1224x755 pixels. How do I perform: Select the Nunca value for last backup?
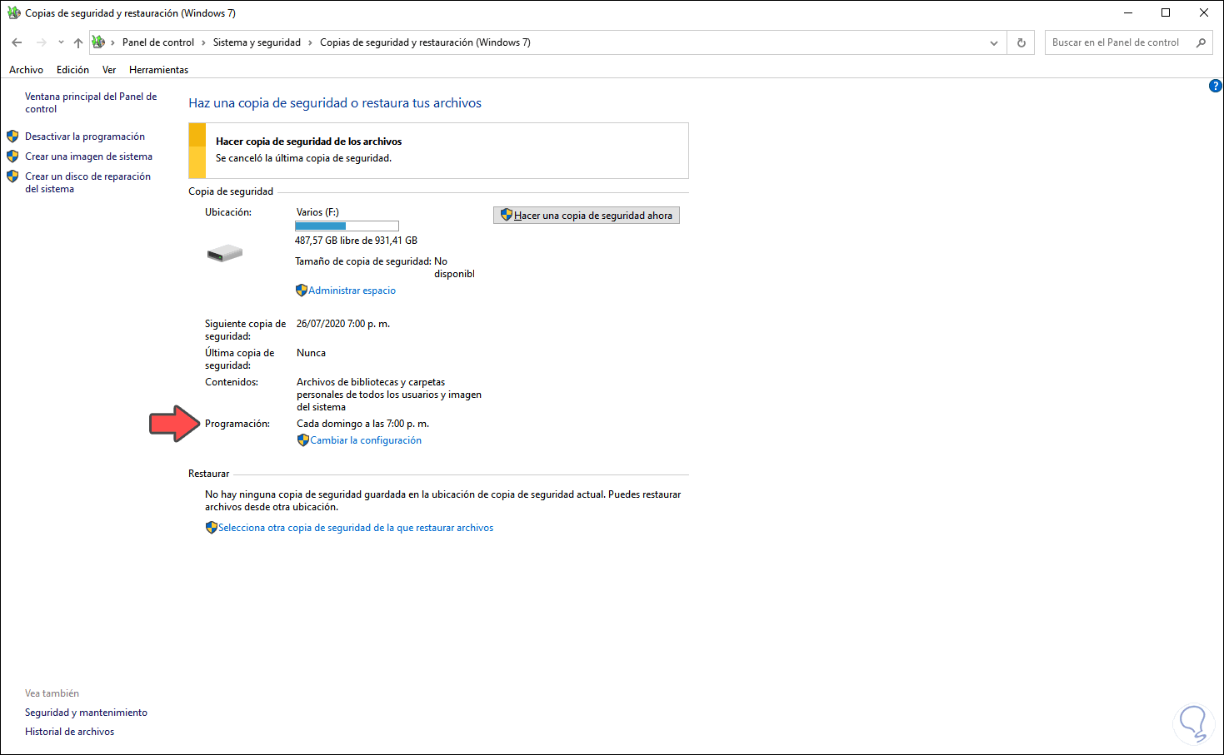[x=311, y=353]
